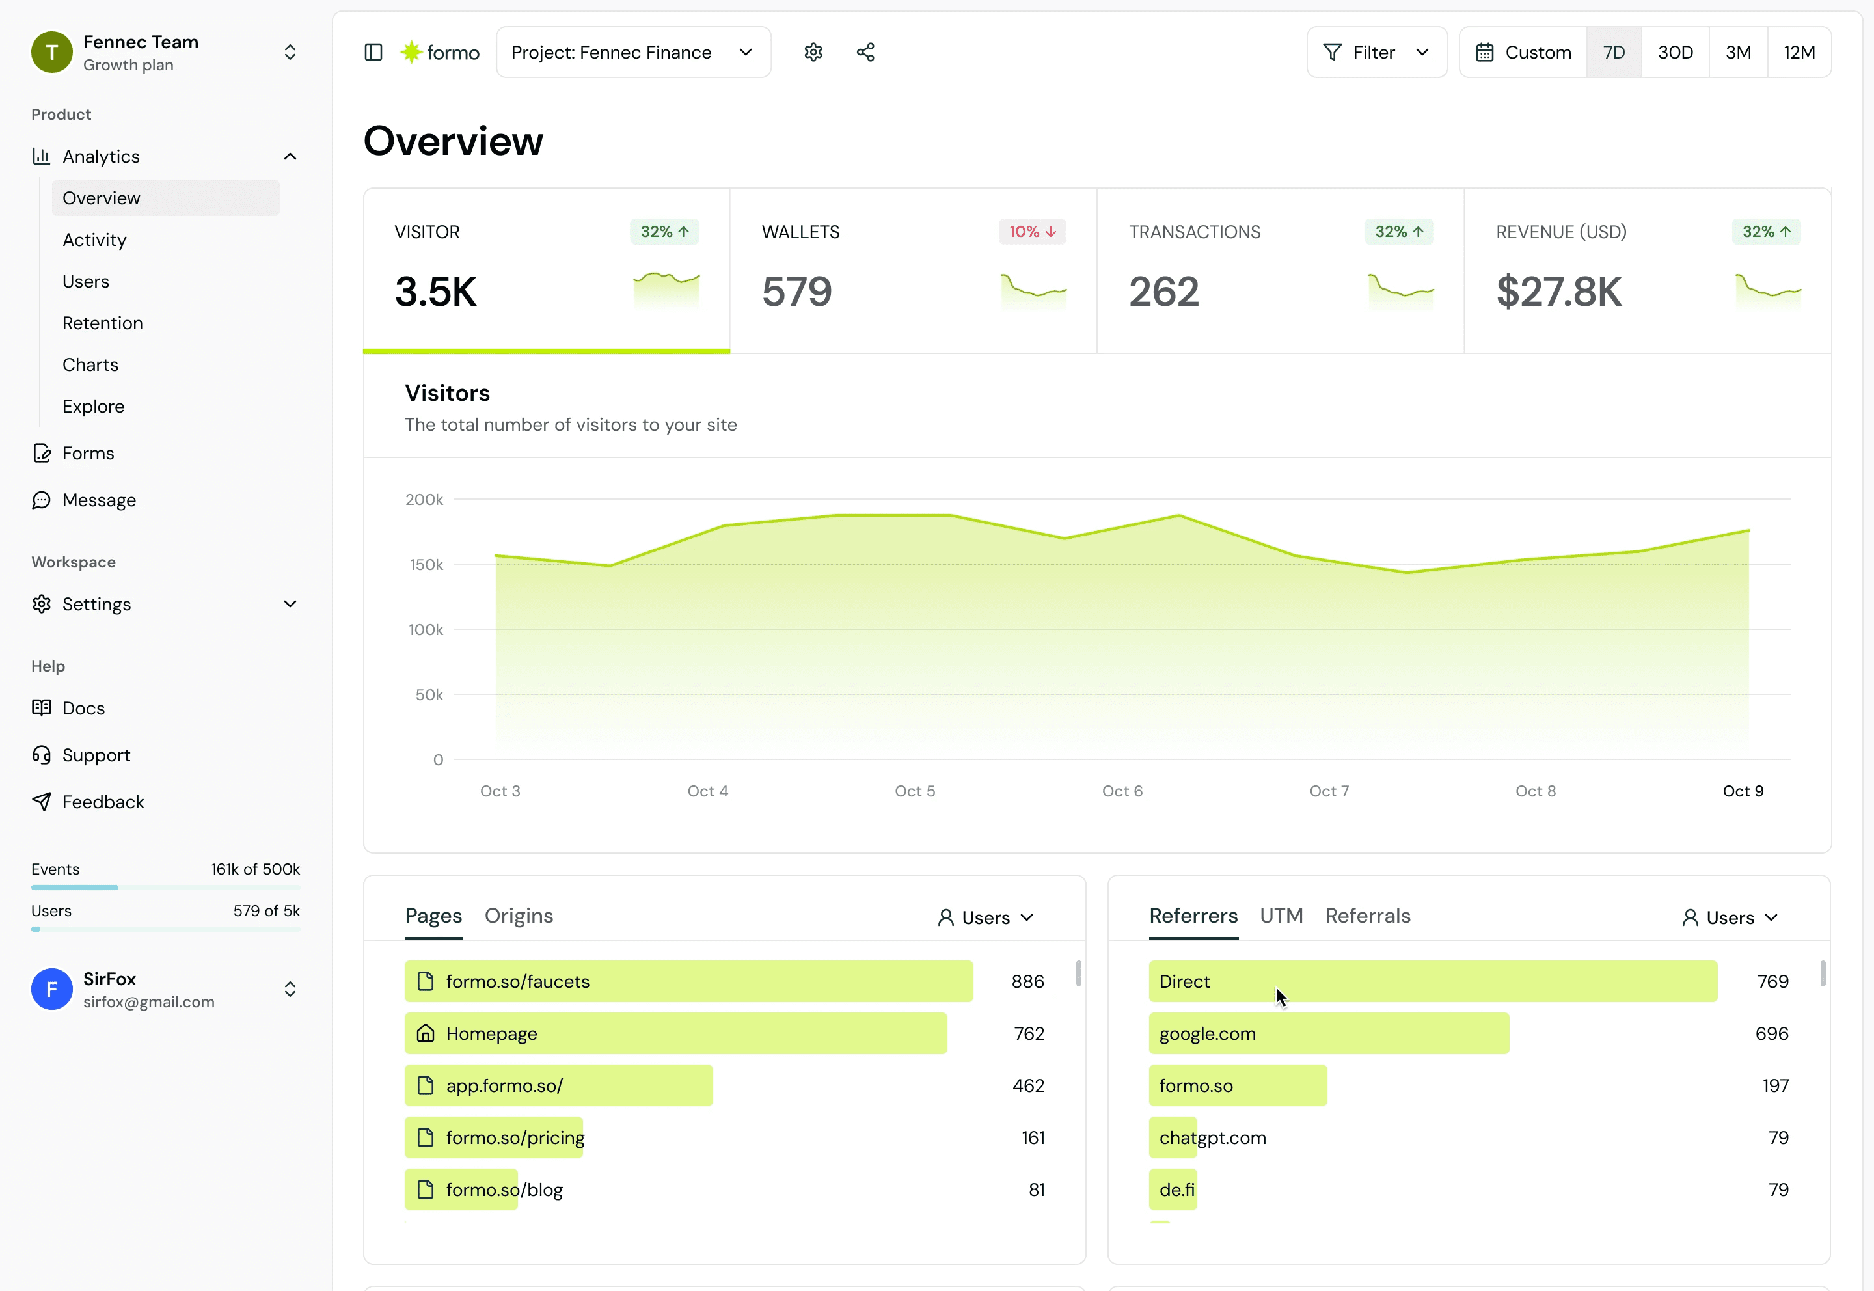
Task: Expand the Settings section chevron
Action: point(290,605)
